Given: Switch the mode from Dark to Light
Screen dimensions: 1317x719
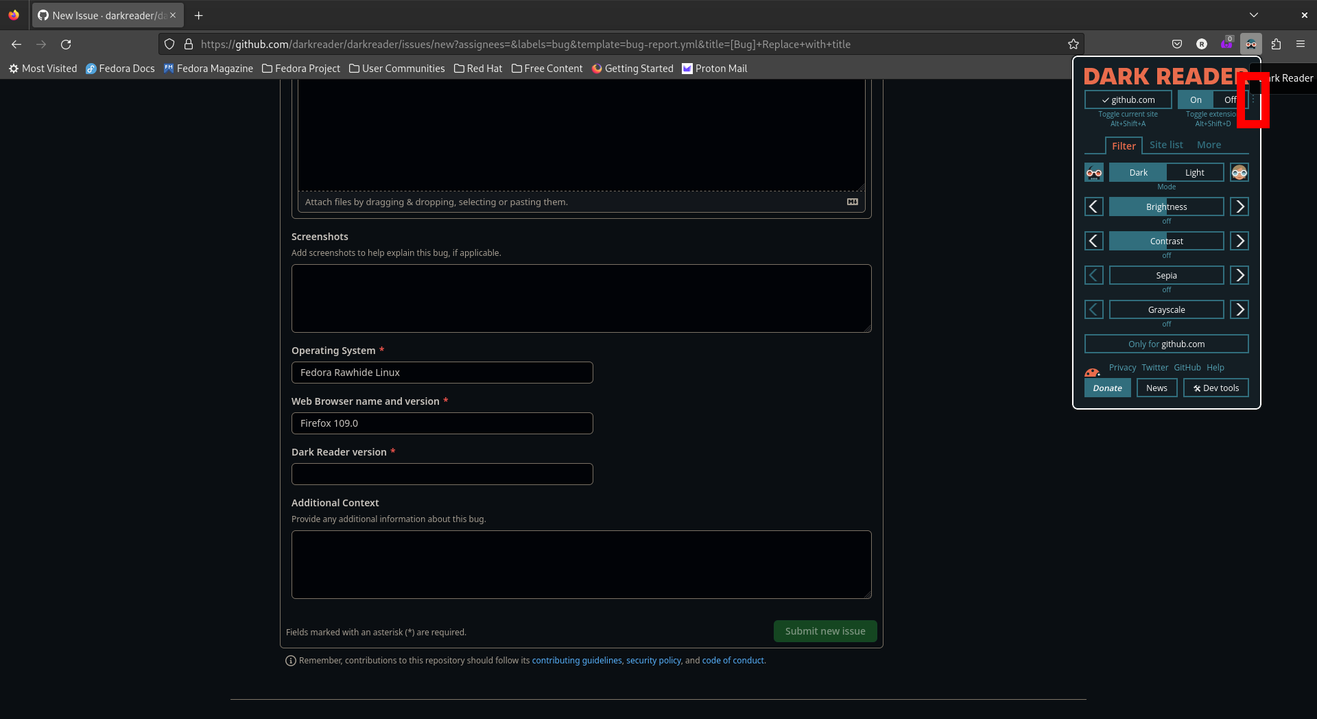Looking at the screenshot, I should point(1195,172).
